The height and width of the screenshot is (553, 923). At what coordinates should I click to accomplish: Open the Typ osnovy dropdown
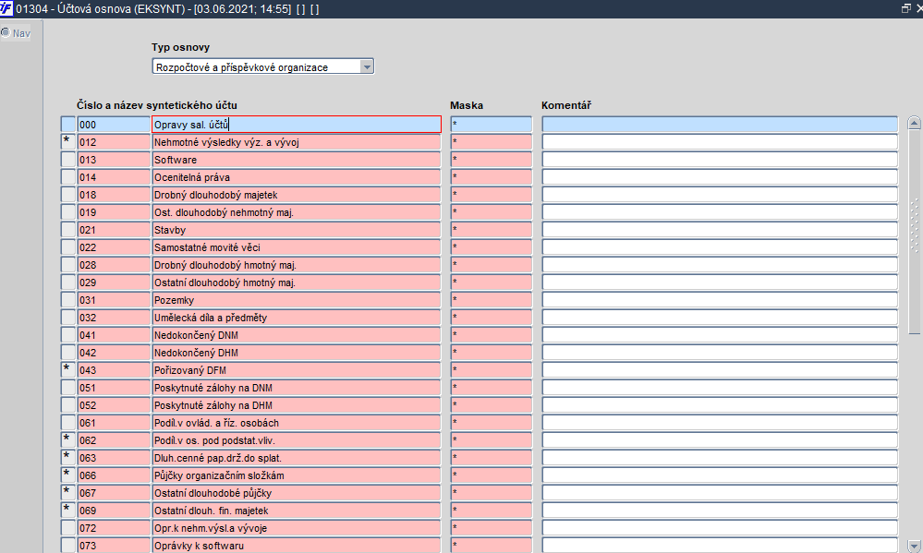point(366,67)
